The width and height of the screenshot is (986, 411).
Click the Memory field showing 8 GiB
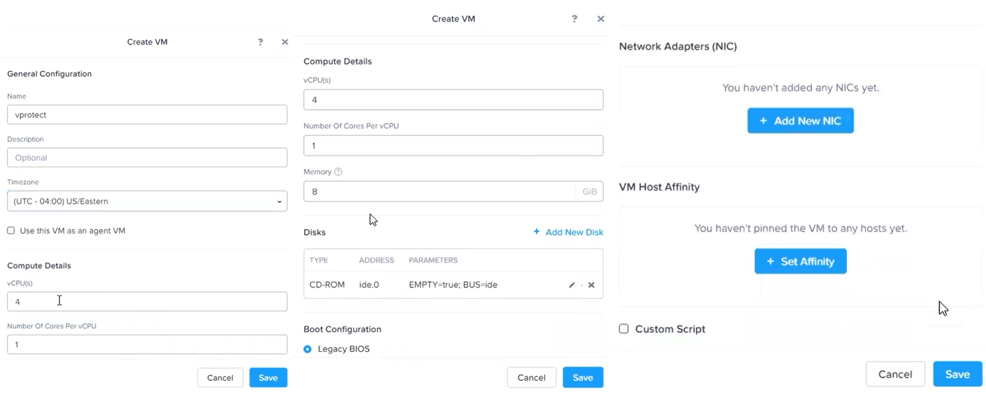click(x=440, y=192)
